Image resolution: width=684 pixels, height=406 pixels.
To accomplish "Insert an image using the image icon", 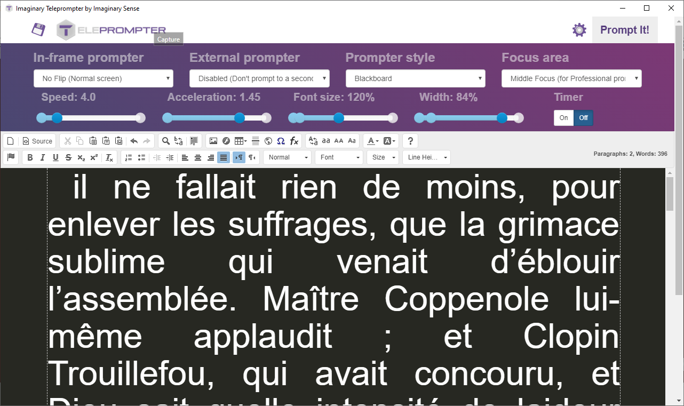I will coord(213,141).
